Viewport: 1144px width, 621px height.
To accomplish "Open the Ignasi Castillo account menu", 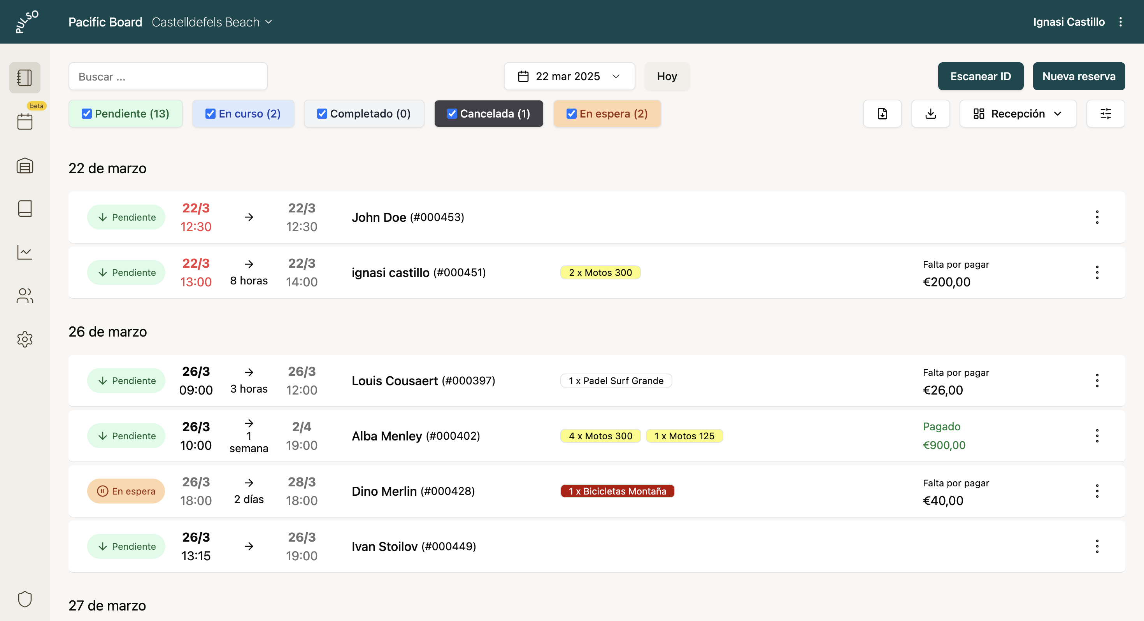I will pyautogui.click(x=1069, y=22).
